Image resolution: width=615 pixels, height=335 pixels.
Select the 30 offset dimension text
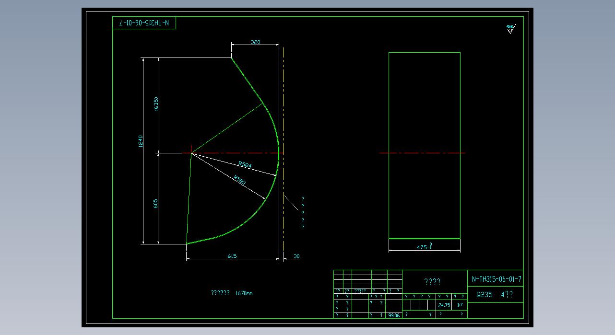click(296, 256)
